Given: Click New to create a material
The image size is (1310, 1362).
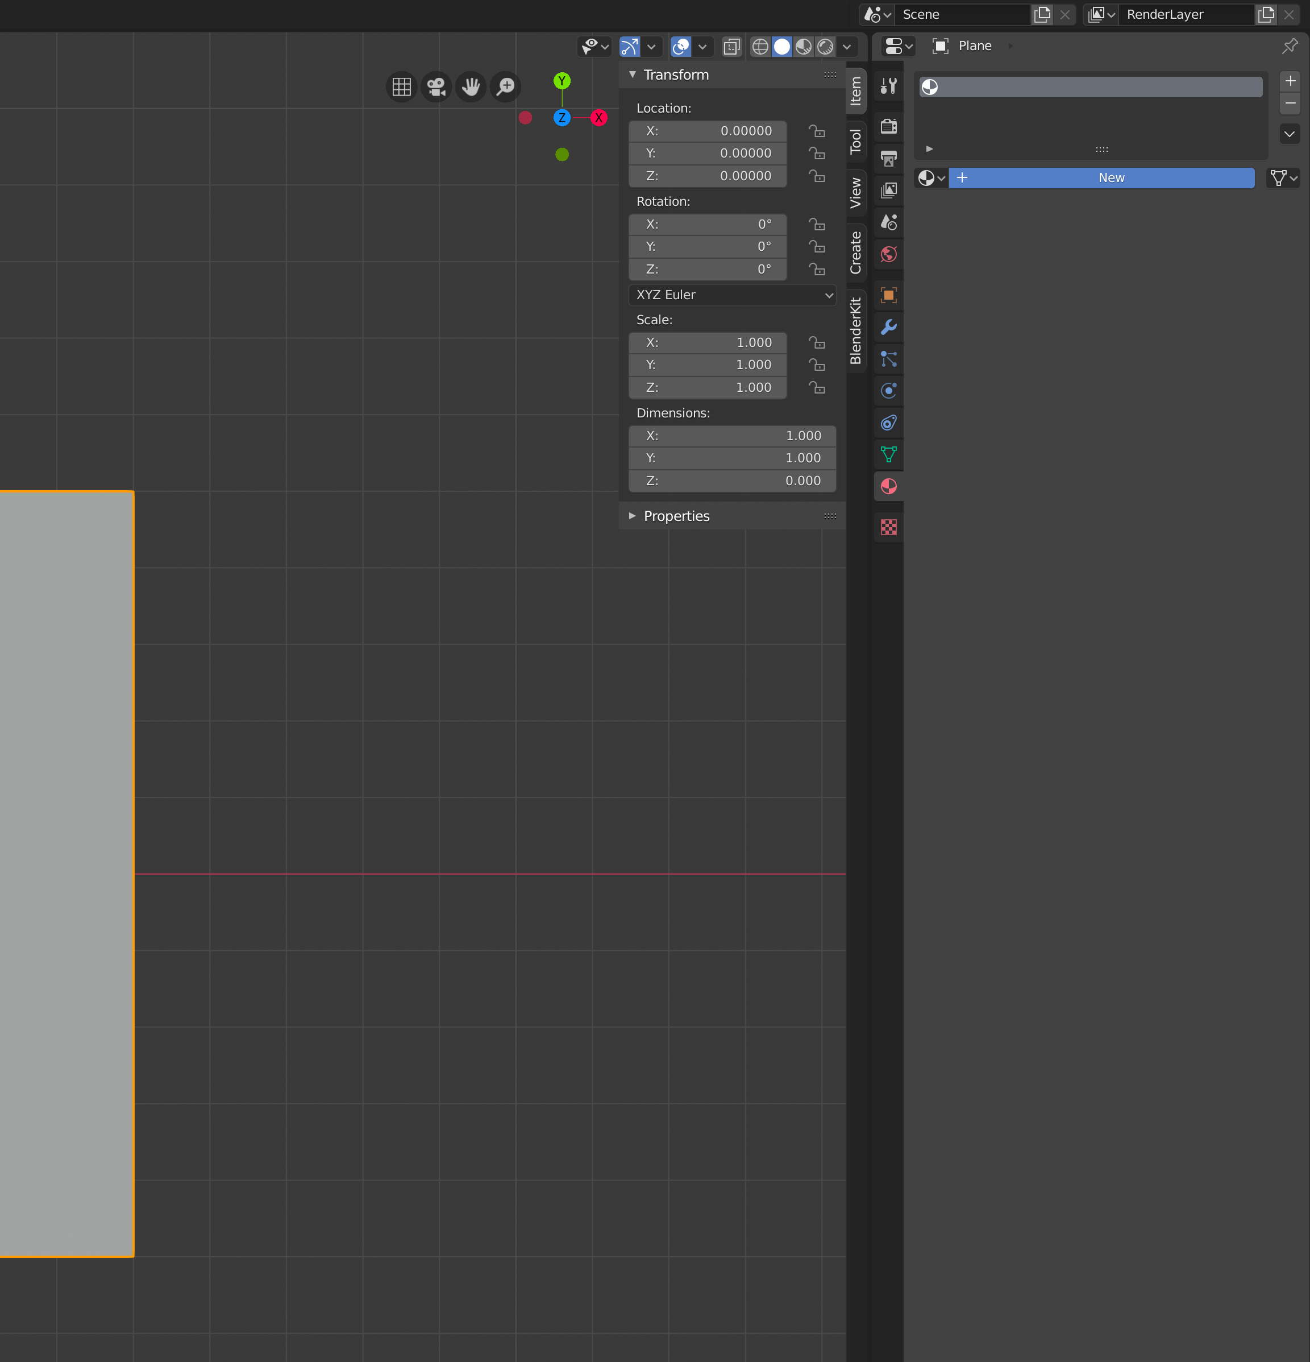Looking at the screenshot, I should pos(1101,178).
